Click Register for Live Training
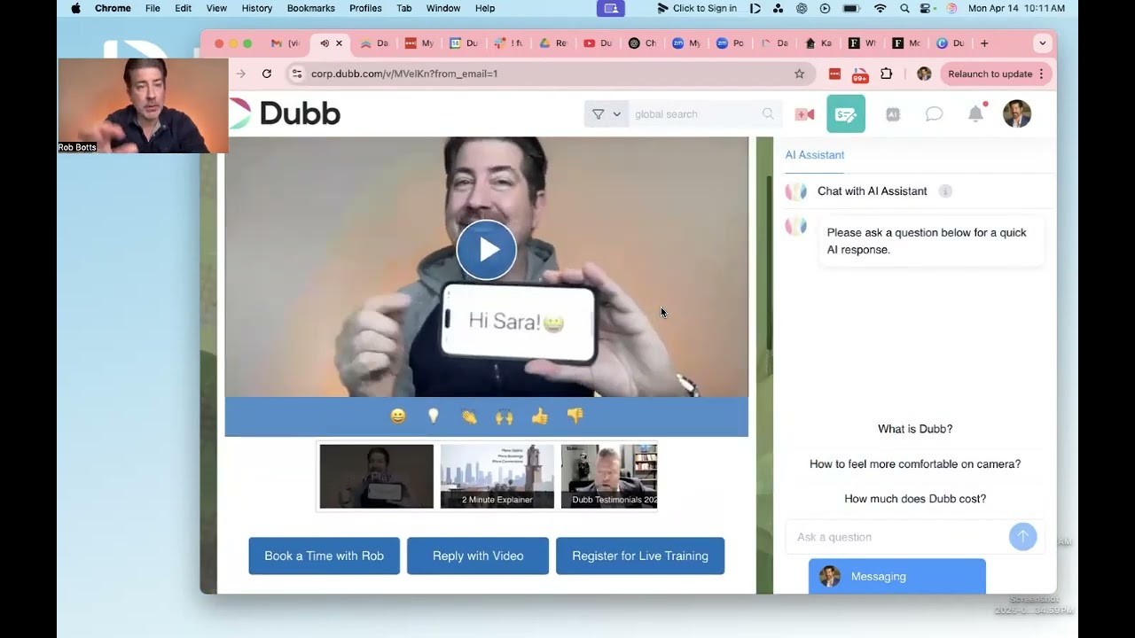This screenshot has width=1135, height=638. tap(640, 556)
